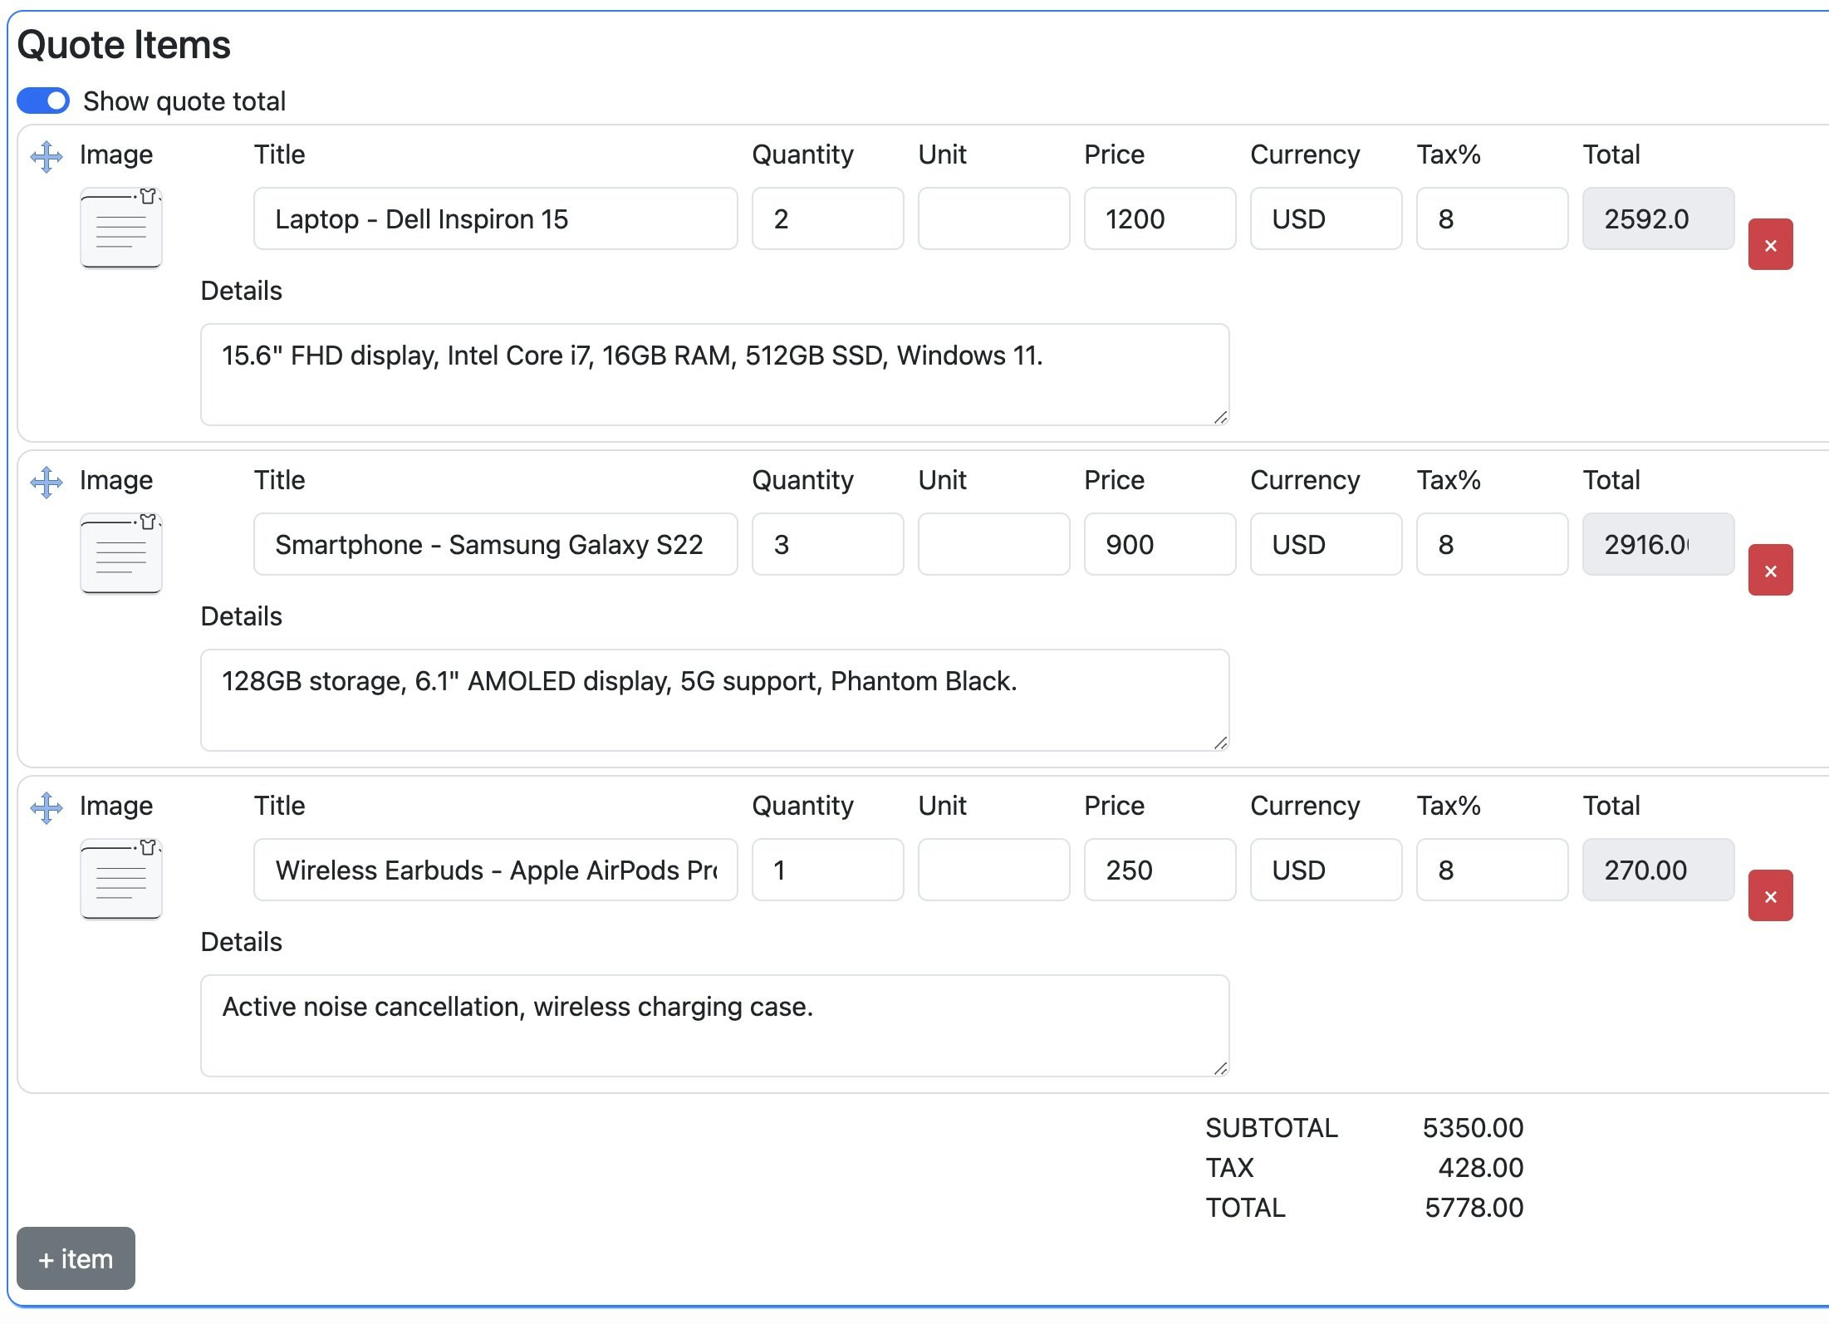Click the Laptop details text area

pos(714,375)
